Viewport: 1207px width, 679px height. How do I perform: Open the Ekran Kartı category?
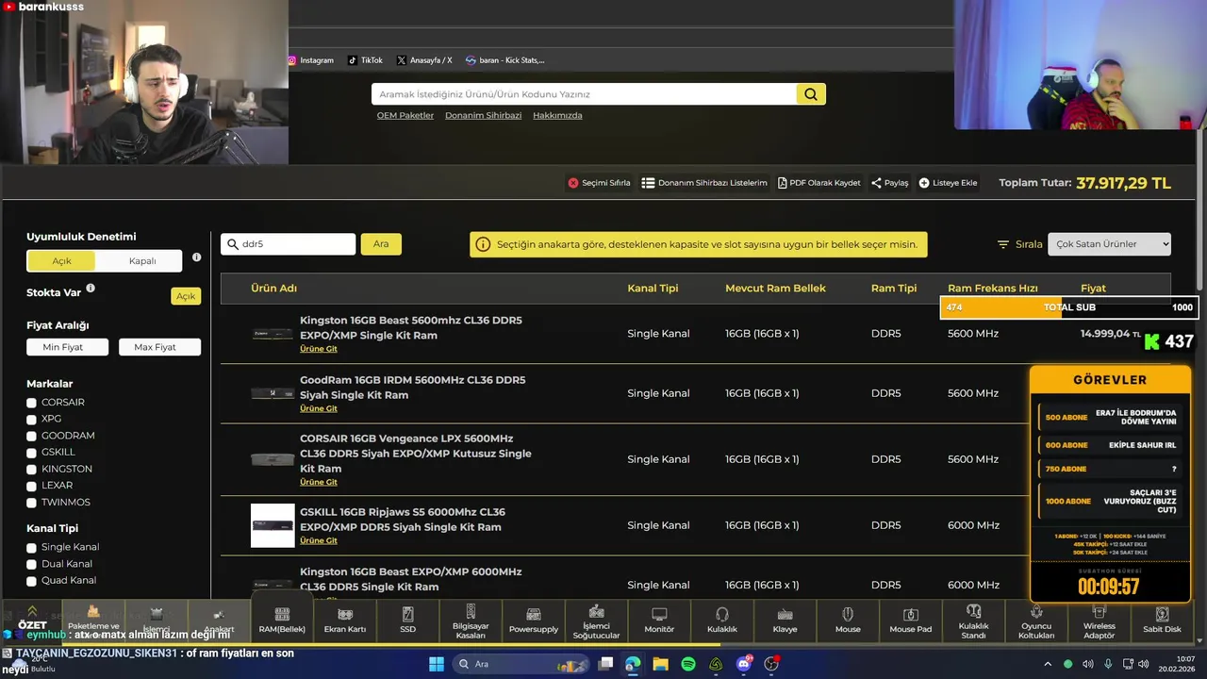coord(345,621)
